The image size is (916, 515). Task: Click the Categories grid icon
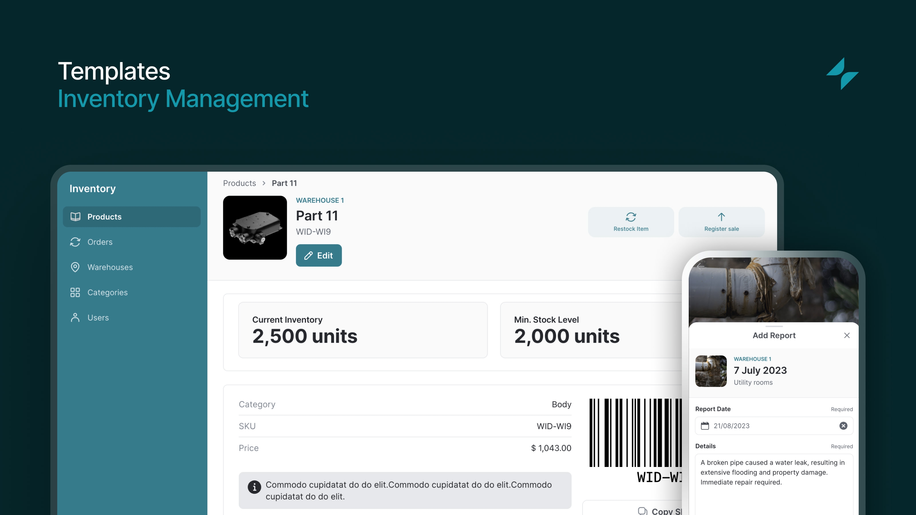tap(75, 292)
